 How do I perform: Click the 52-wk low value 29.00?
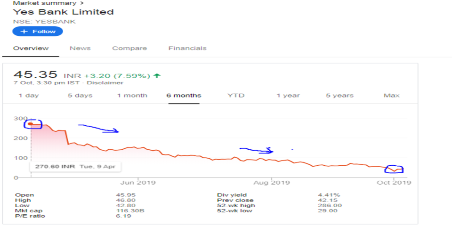[327, 211]
